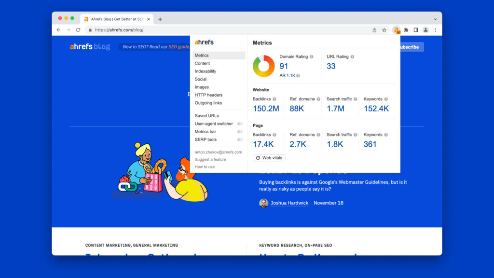Screen dimensions: 494x278
Task: Click the URL Rating help icon
Action: 352,57
